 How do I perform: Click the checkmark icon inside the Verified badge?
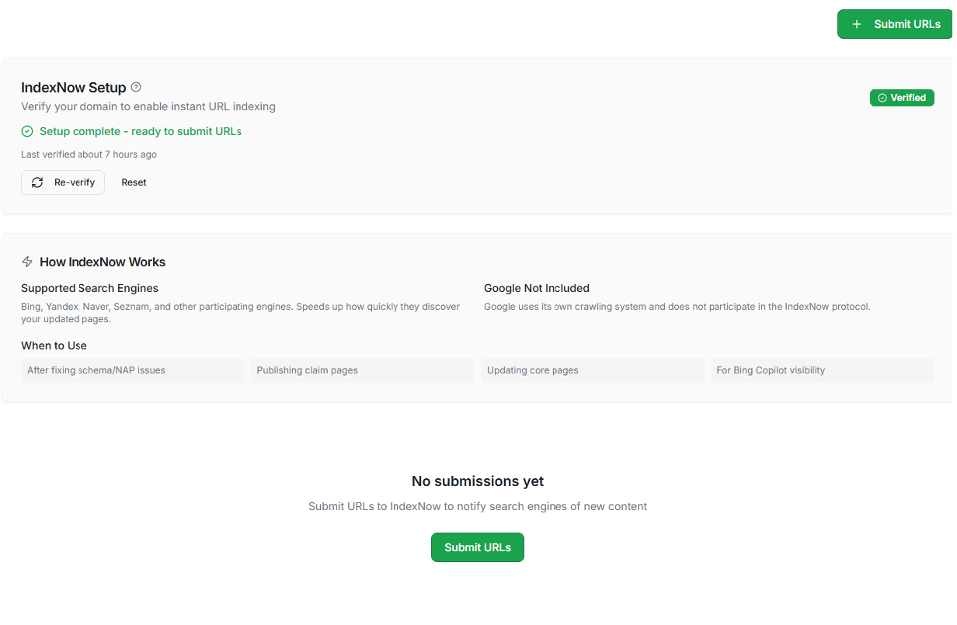tap(882, 97)
